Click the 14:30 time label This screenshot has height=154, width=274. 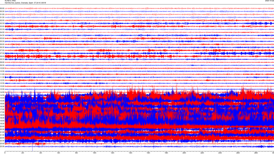pyautogui.click(x=2, y=95)
